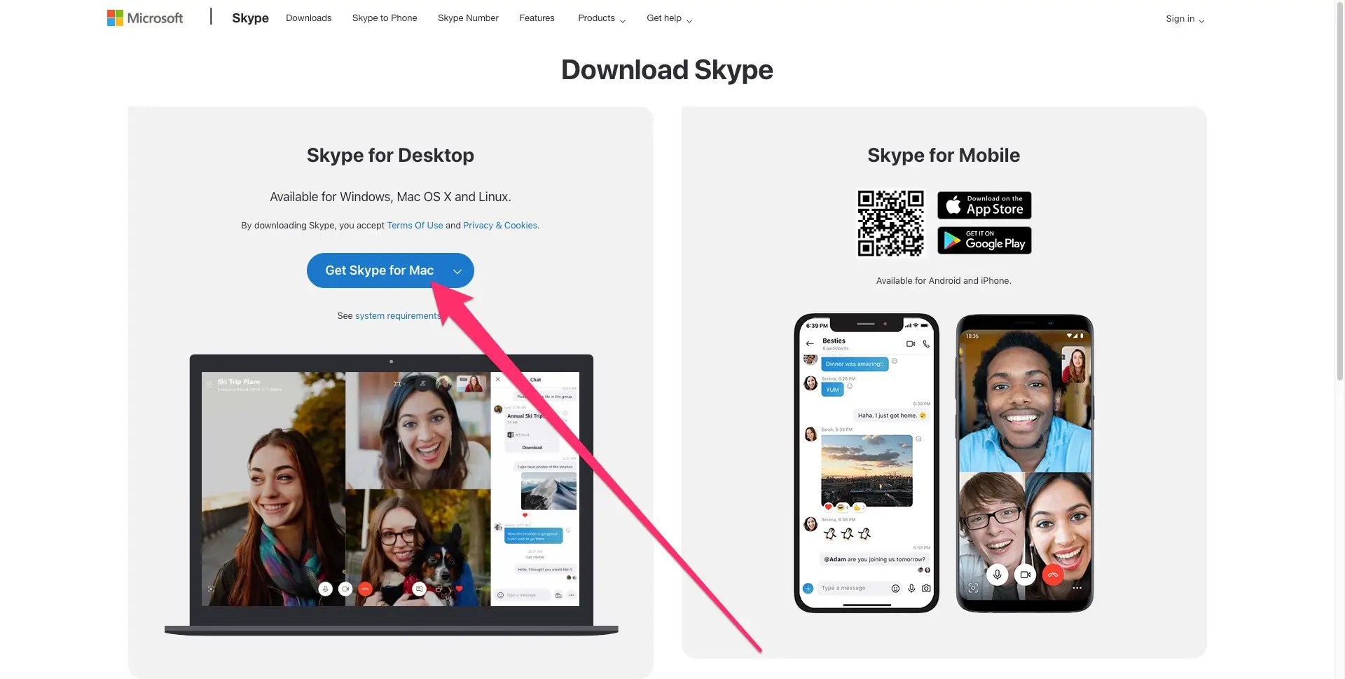Click the 'Skype for Desktop' heading
Image resolution: width=1345 pixels, height=679 pixels.
[x=390, y=156]
